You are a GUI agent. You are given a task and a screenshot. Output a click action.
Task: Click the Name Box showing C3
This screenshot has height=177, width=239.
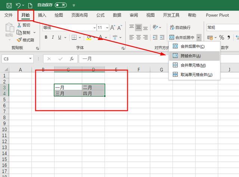(x=18, y=59)
